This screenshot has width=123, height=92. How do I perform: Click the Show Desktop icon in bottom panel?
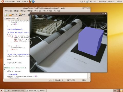coord(2,90)
